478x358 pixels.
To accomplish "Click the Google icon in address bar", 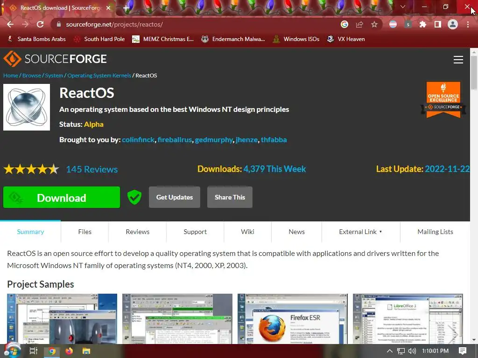I will [344, 24].
